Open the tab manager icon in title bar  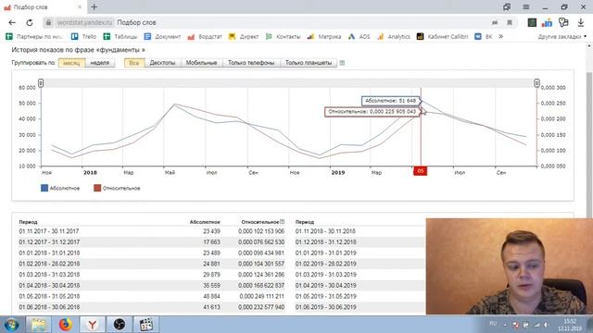pyautogui.click(x=507, y=6)
